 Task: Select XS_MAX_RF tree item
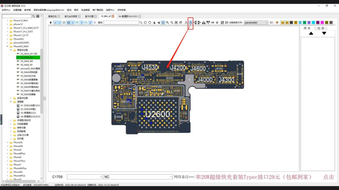point(26,65)
